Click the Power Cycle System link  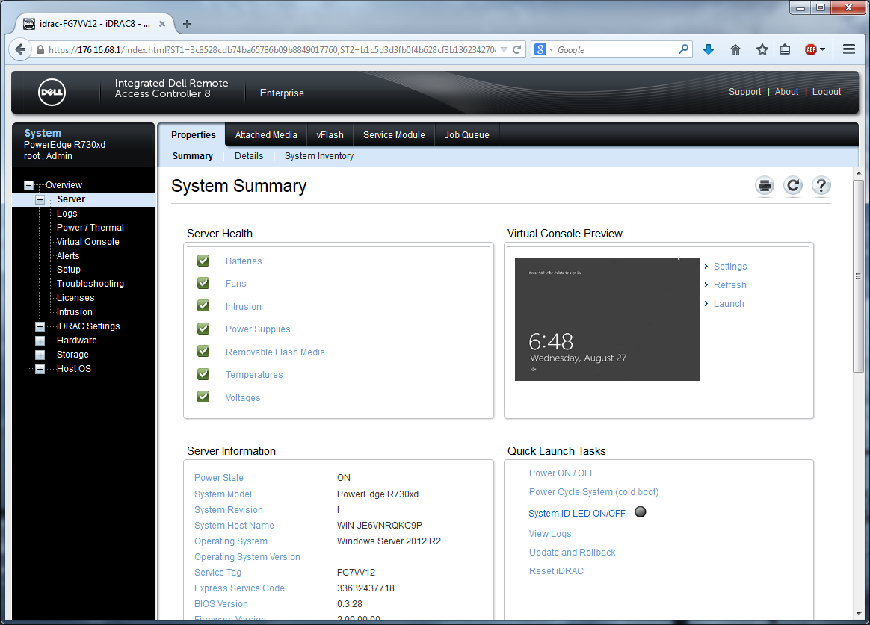[x=593, y=492]
